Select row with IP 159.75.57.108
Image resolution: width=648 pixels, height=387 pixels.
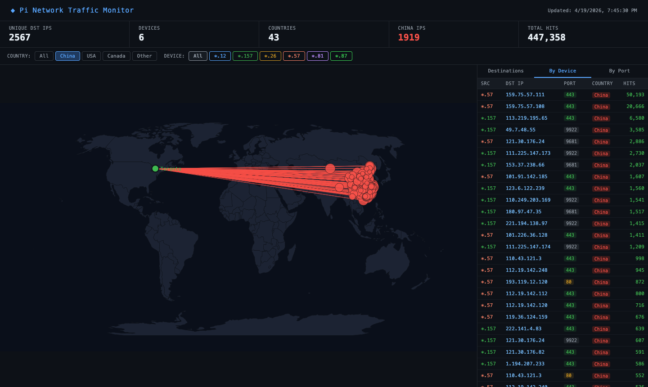point(562,107)
